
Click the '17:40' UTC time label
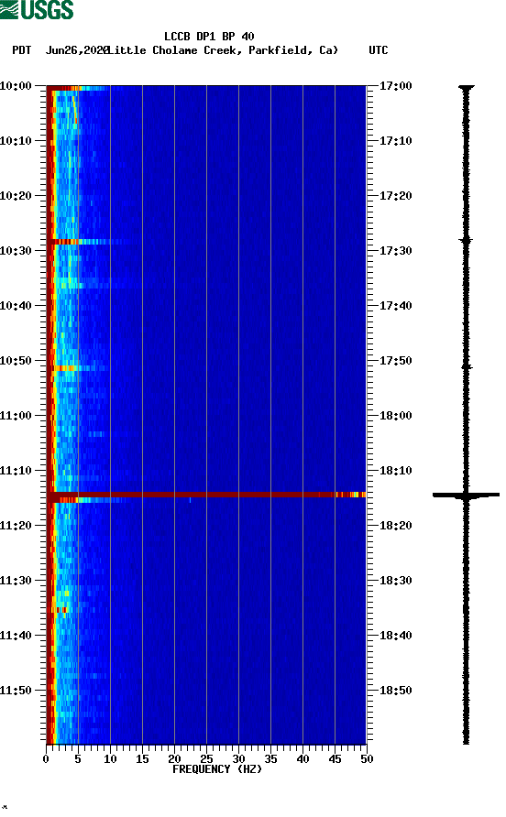[x=395, y=305]
